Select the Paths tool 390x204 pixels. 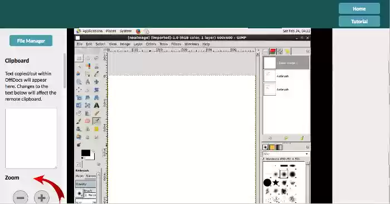[87, 74]
